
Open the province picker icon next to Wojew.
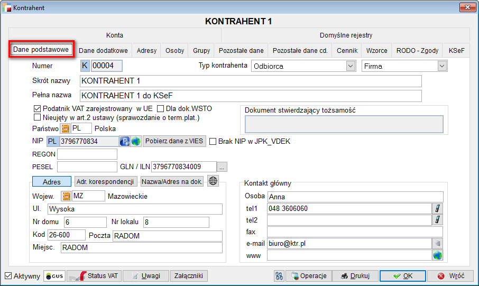point(66,196)
